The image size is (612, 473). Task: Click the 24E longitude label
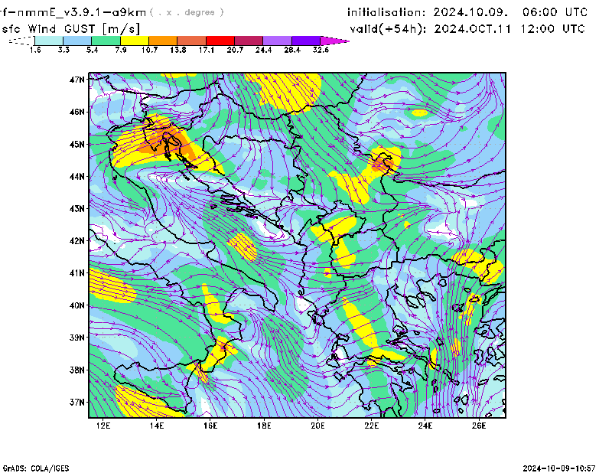(x=425, y=426)
